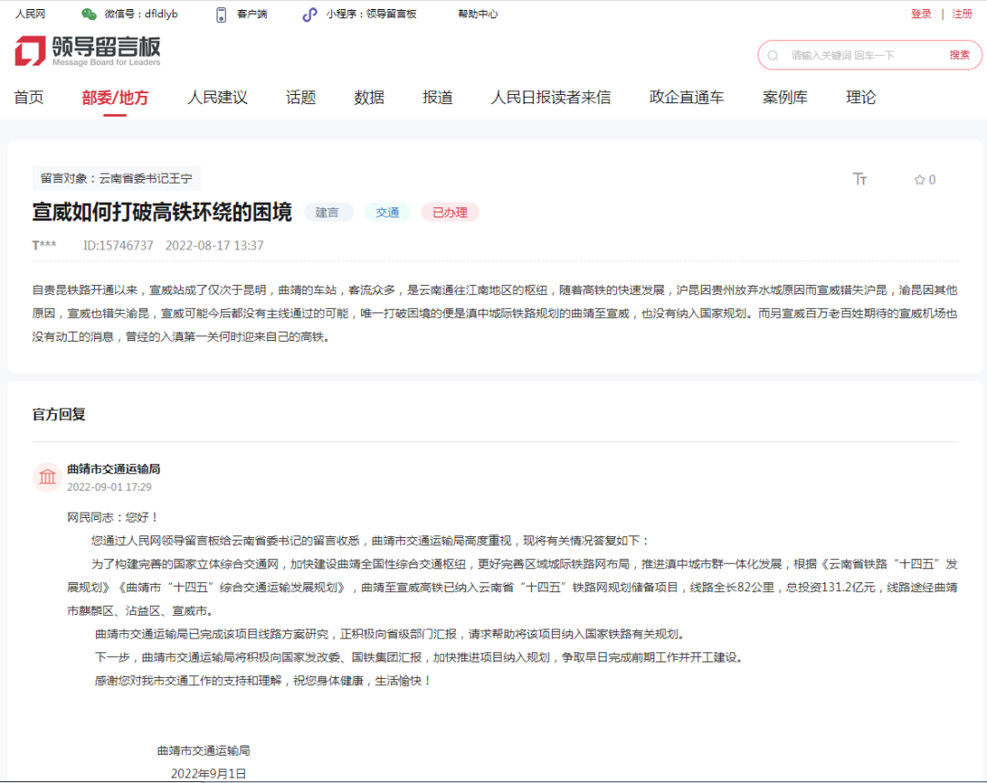Click the star favorite icon
This screenshot has height=783, width=987.
919,180
